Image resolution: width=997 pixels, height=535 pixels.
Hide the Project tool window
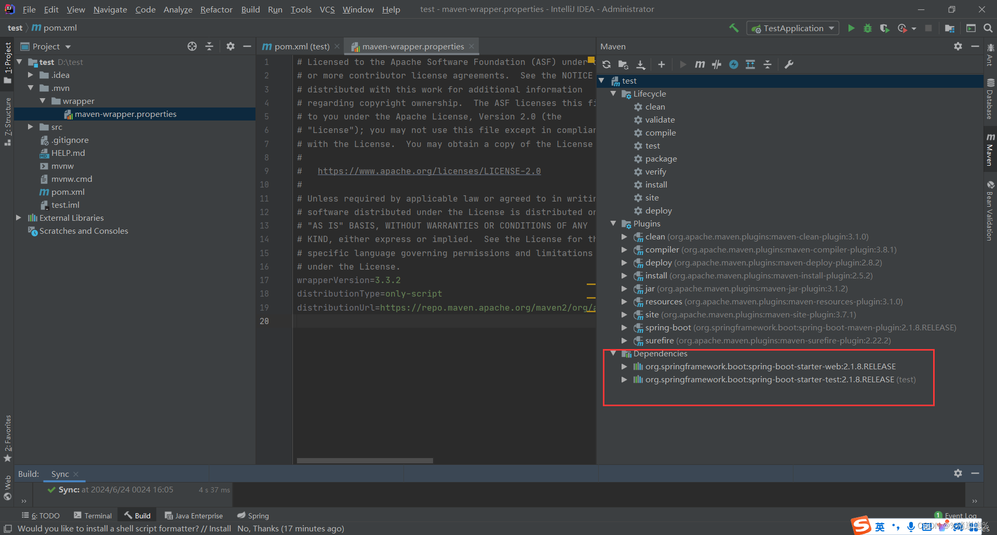click(x=247, y=46)
